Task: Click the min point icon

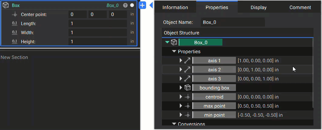Action: [x=187, y=115]
